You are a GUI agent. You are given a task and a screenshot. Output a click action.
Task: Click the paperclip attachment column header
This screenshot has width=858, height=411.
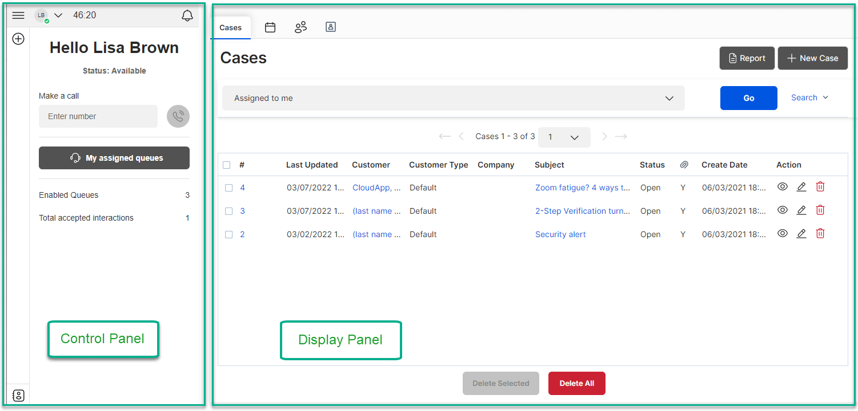684,165
